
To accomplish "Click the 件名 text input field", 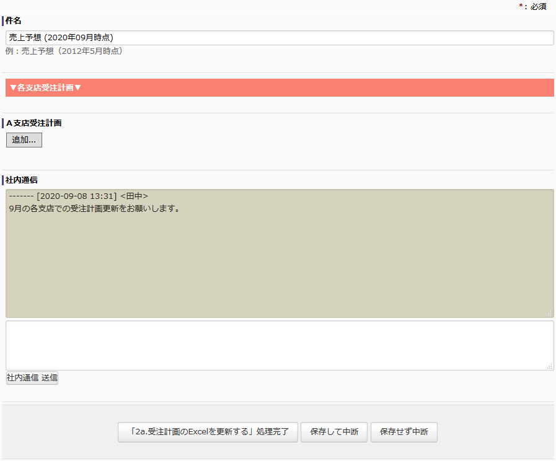I will [279, 38].
